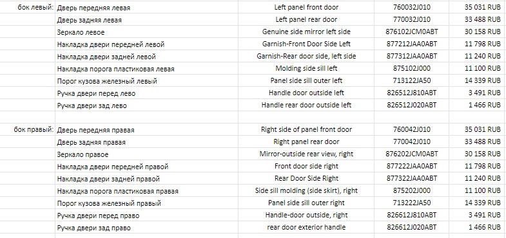This screenshot has width=506, height=238.
Task: Click 'Side sill molding (side skirt), right' cell
Action: tap(306, 191)
